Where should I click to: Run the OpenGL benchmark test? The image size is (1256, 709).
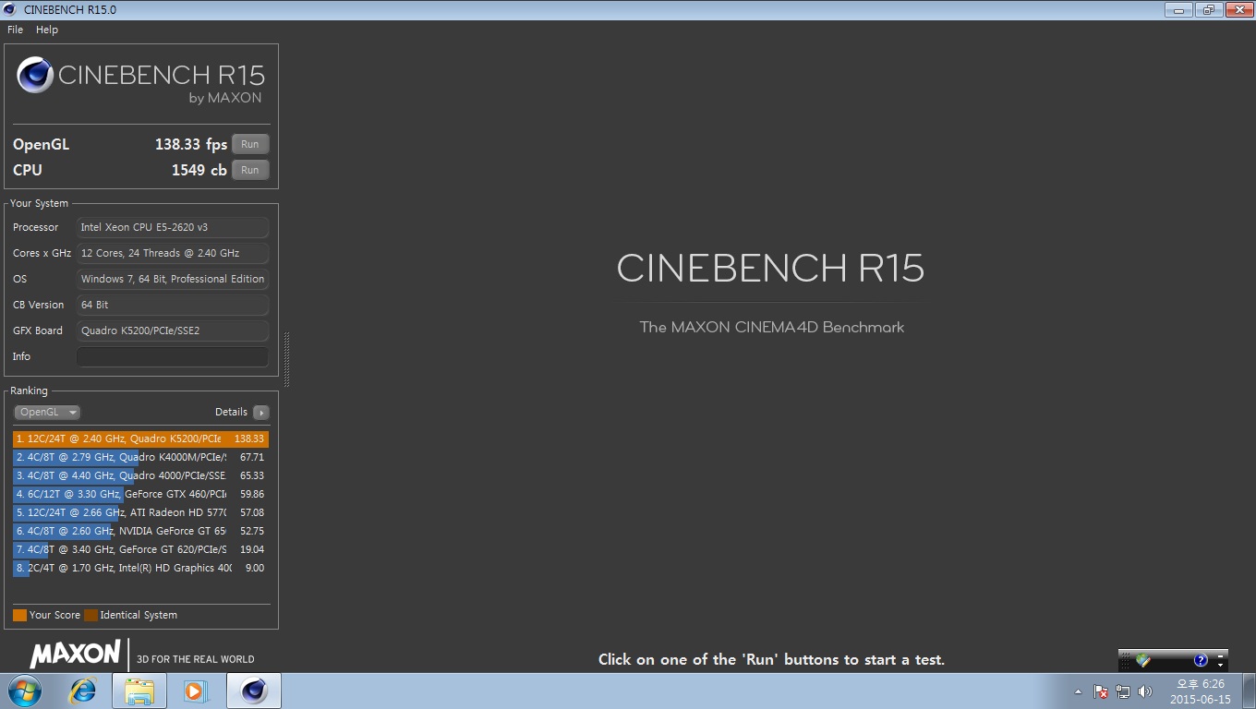[x=250, y=144]
